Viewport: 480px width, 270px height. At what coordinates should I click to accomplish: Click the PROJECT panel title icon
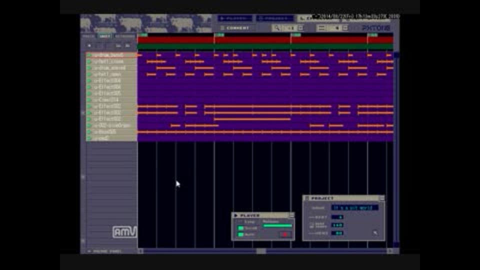[307, 198]
